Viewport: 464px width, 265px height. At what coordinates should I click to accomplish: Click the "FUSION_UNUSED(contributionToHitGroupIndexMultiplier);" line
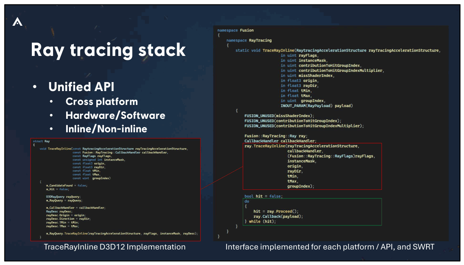[304, 126]
